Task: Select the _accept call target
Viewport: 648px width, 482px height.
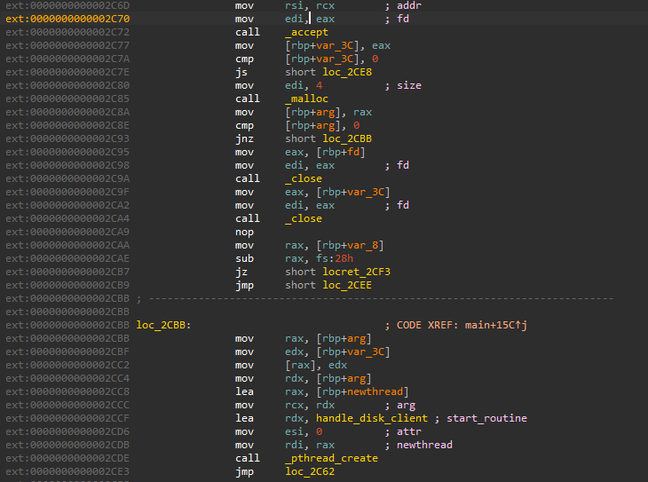Action: point(306,32)
